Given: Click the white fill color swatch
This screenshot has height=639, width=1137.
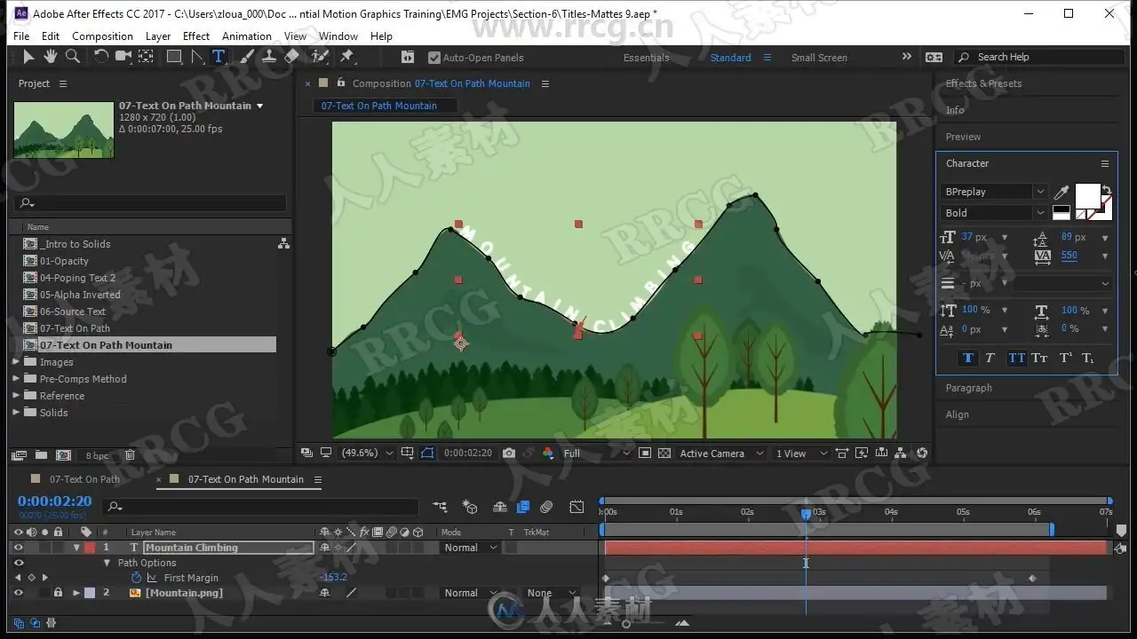Looking at the screenshot, I should pyautogui.click(x=1087, y=195).
